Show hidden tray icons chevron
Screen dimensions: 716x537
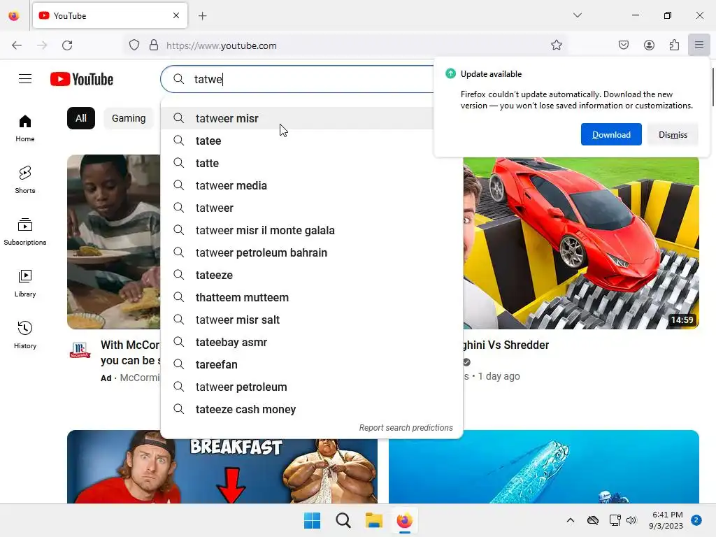[571, 520]
